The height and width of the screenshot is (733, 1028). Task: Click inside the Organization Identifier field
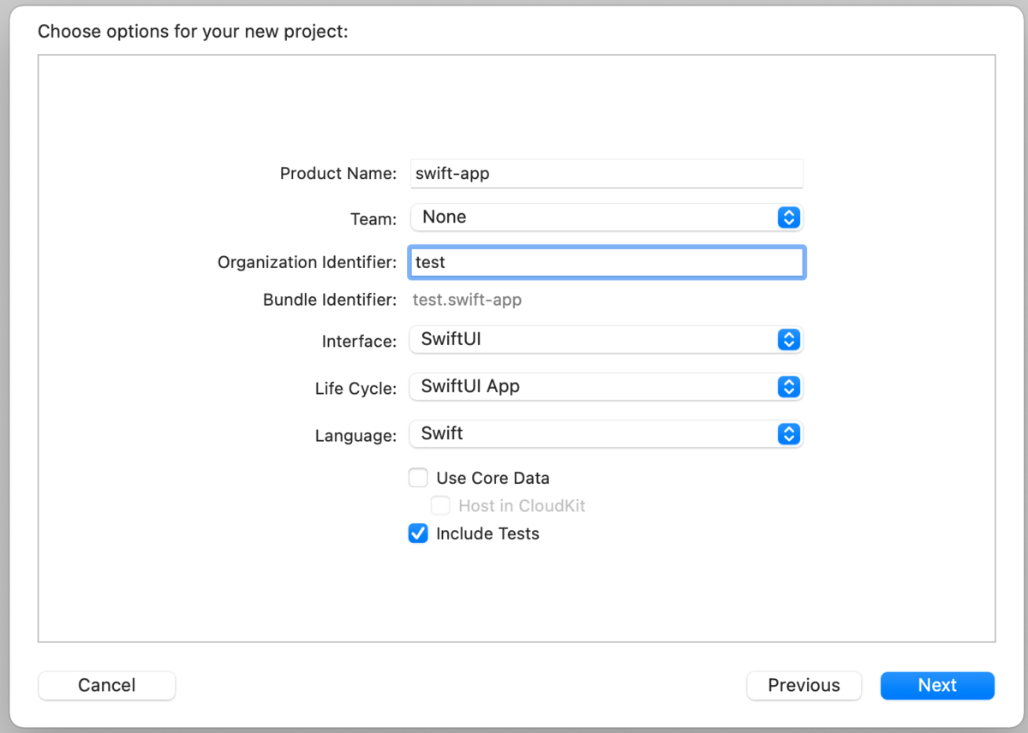(x=607, y=262)
